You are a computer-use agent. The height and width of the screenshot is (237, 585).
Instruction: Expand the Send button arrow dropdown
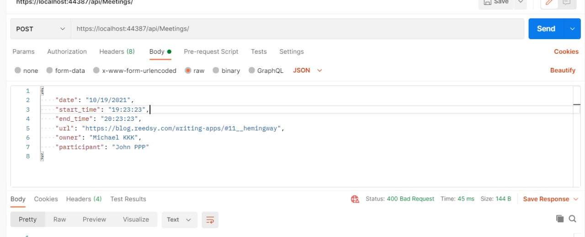tap(572, 29)
